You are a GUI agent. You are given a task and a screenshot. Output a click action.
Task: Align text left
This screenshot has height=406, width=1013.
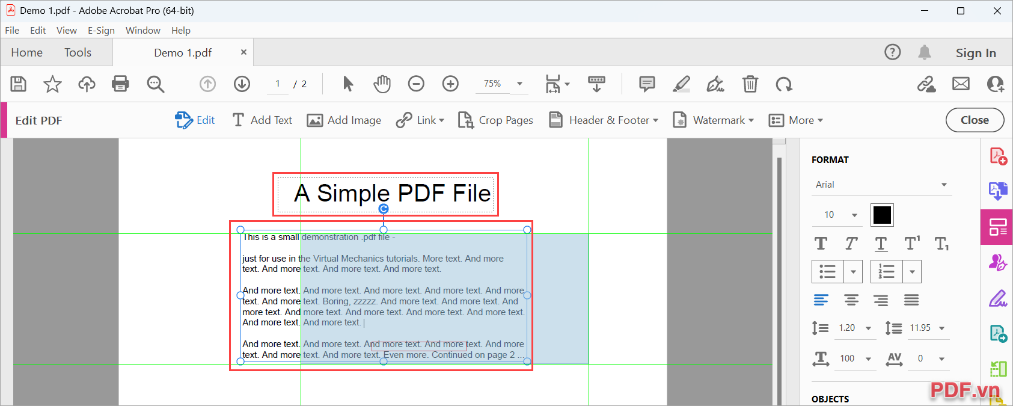[821, 300]
